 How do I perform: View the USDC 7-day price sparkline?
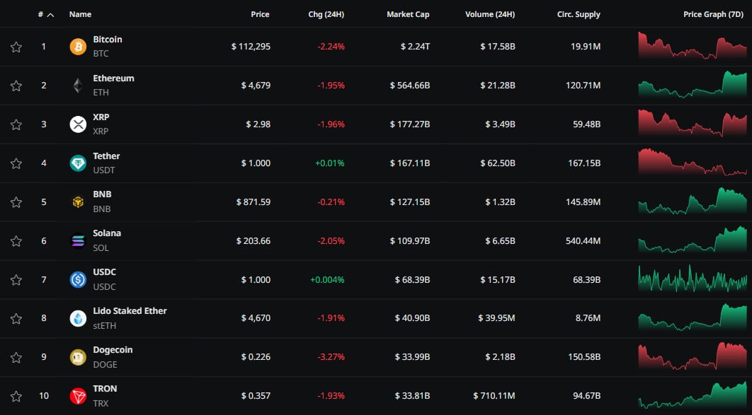[692, 279]
